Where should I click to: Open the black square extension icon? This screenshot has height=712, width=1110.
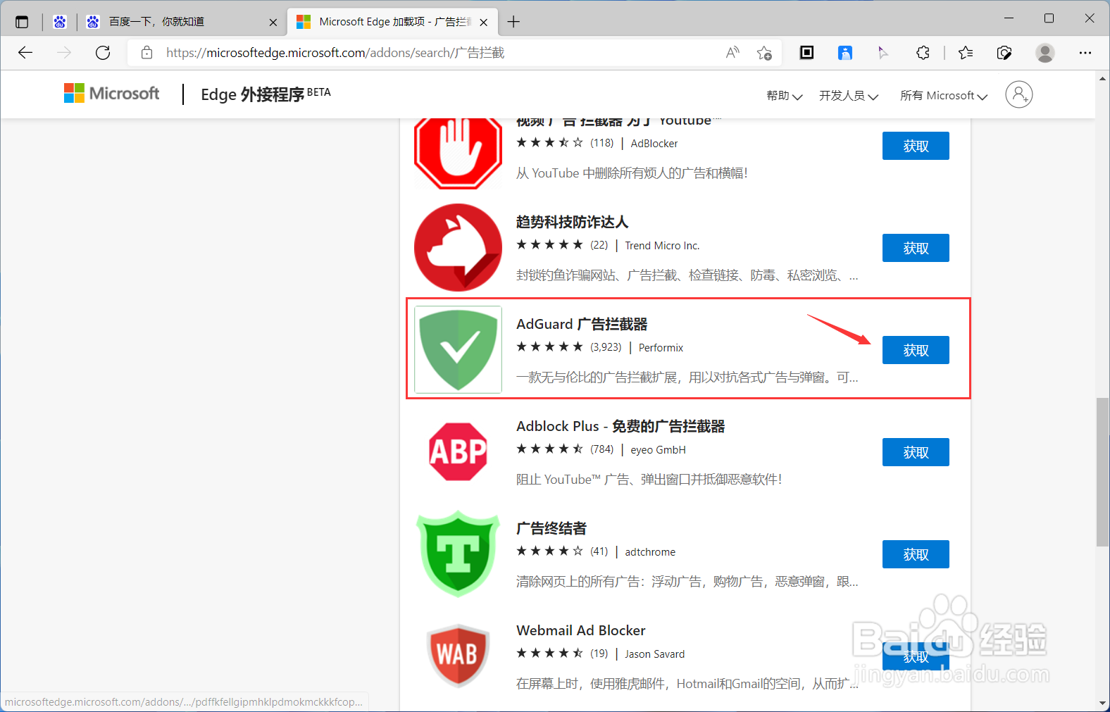tap(807, 52)
